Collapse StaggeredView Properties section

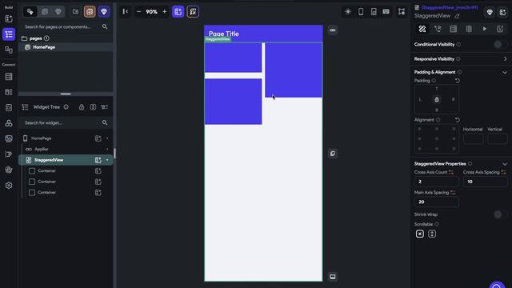click(505, 164)
